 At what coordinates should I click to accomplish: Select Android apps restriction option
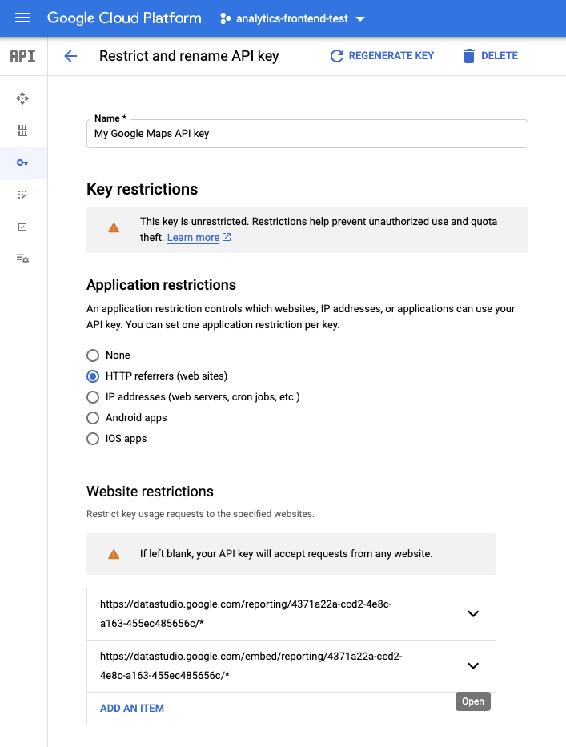click(x=93, y=418)
